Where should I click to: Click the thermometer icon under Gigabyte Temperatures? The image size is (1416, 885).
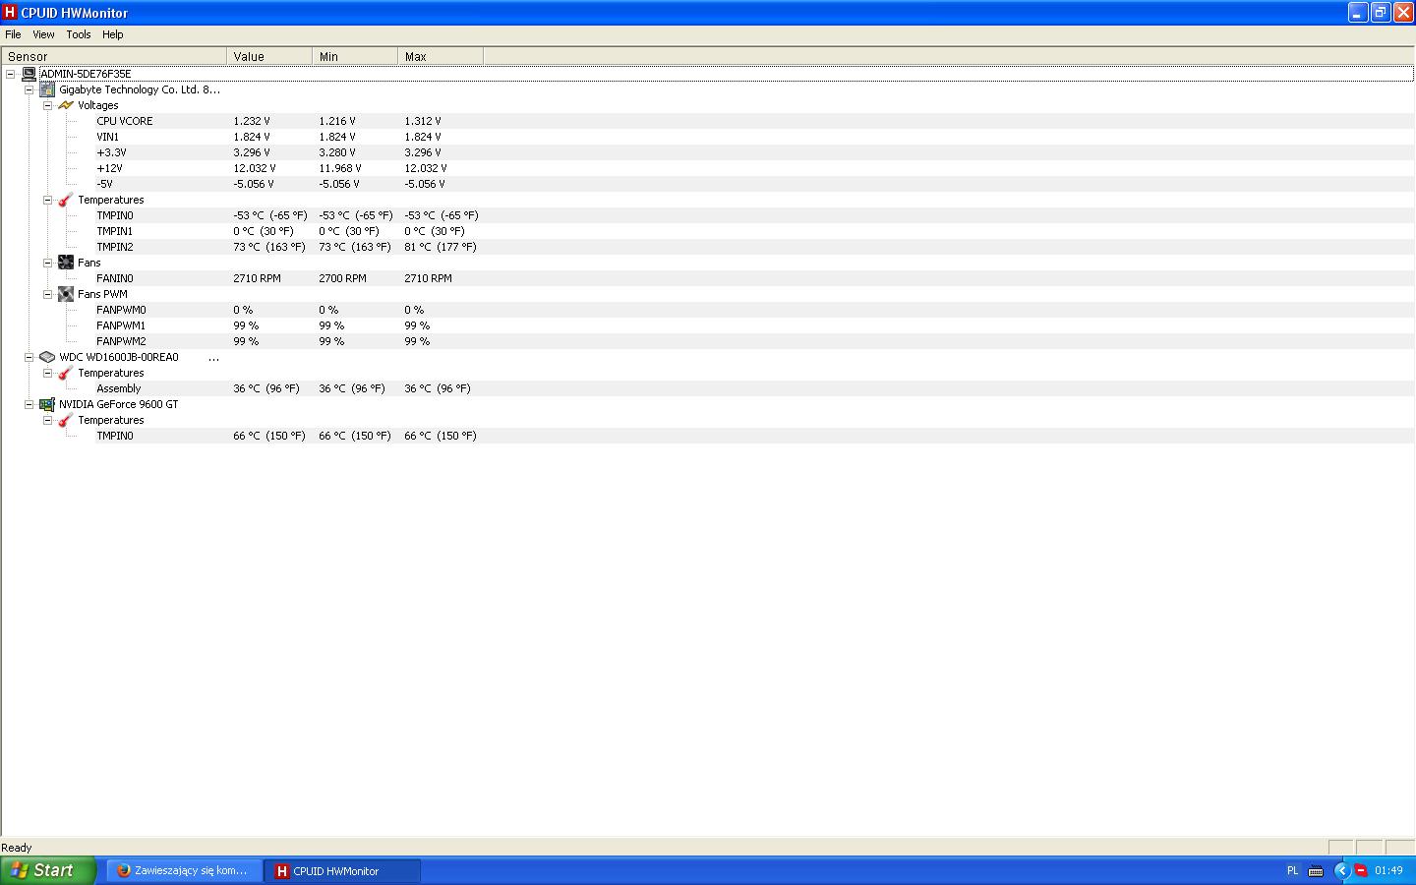point(66,200)
